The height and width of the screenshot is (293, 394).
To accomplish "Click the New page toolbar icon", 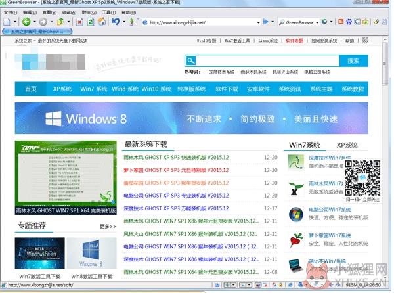I will coord(7,22).
